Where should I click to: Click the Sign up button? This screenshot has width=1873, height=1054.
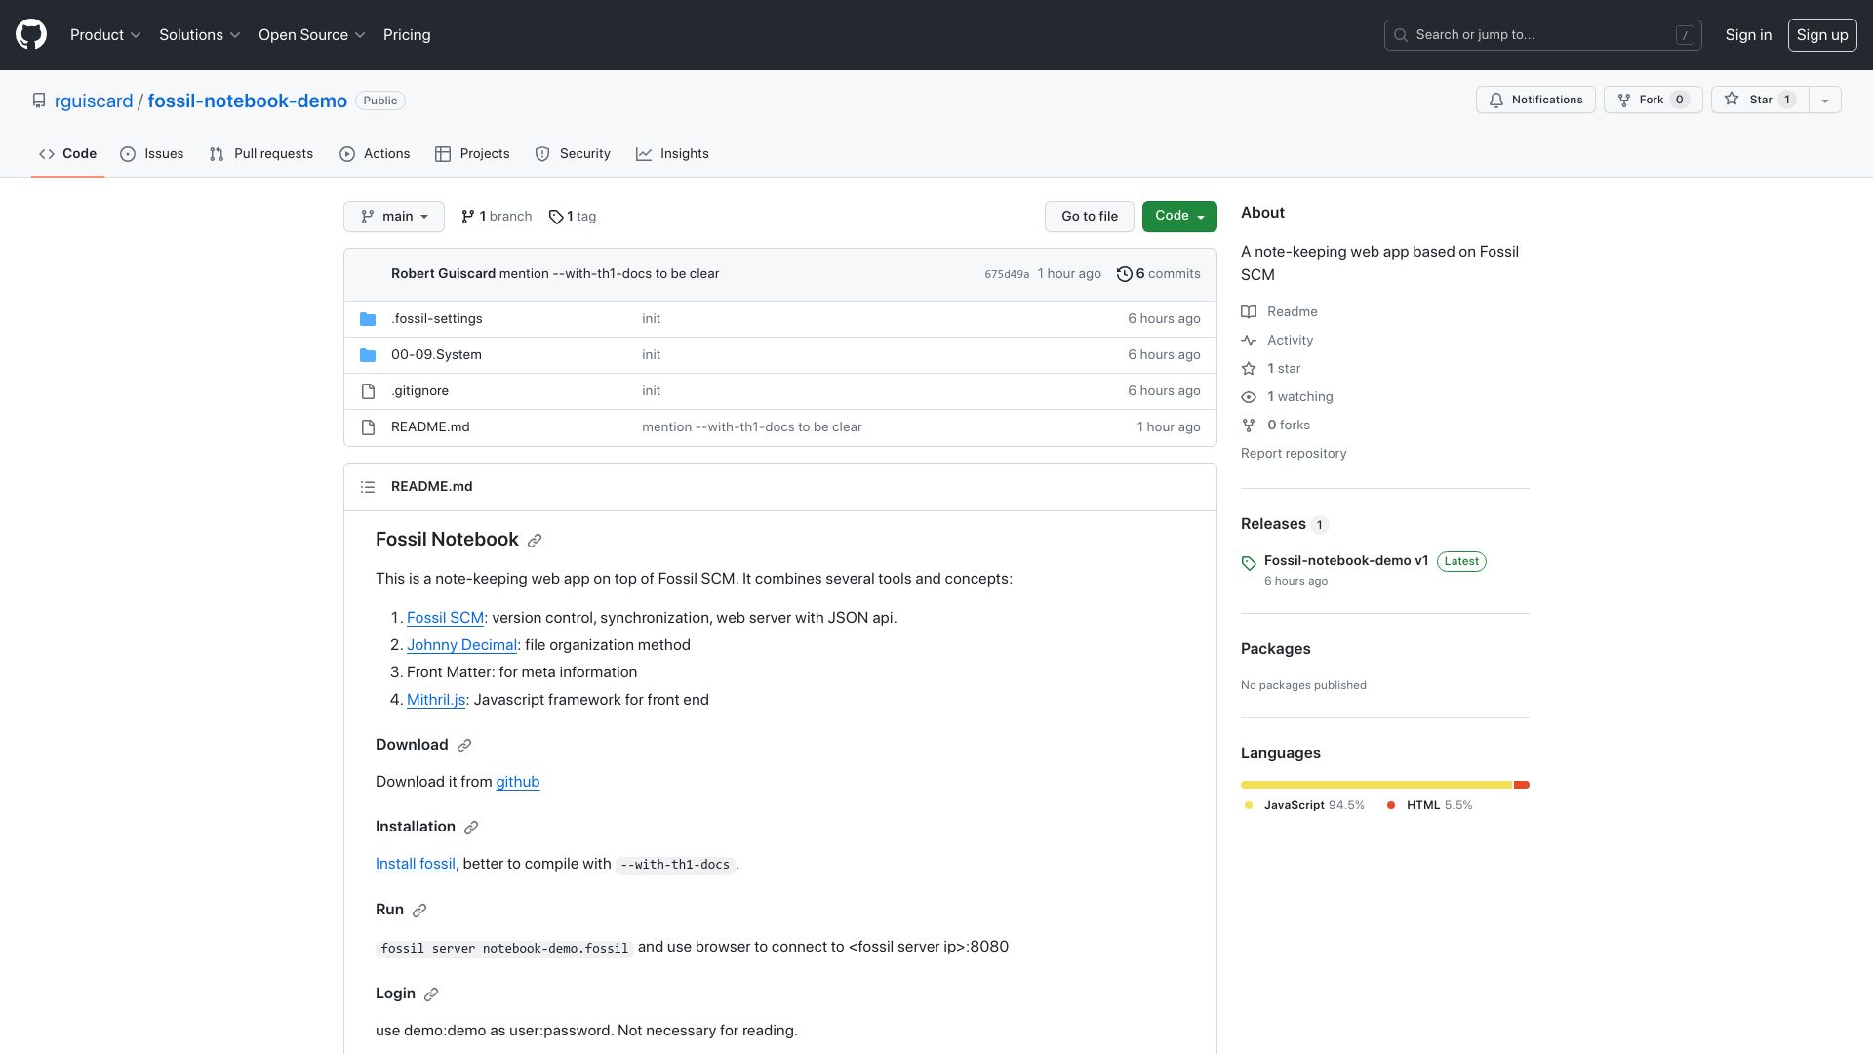tap(1822, 35)
